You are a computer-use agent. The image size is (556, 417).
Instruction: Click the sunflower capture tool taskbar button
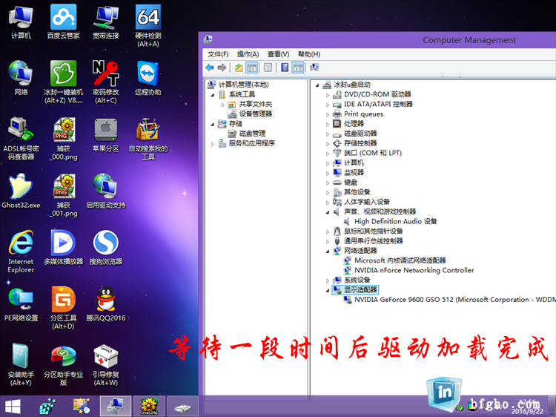coord(149,406)
